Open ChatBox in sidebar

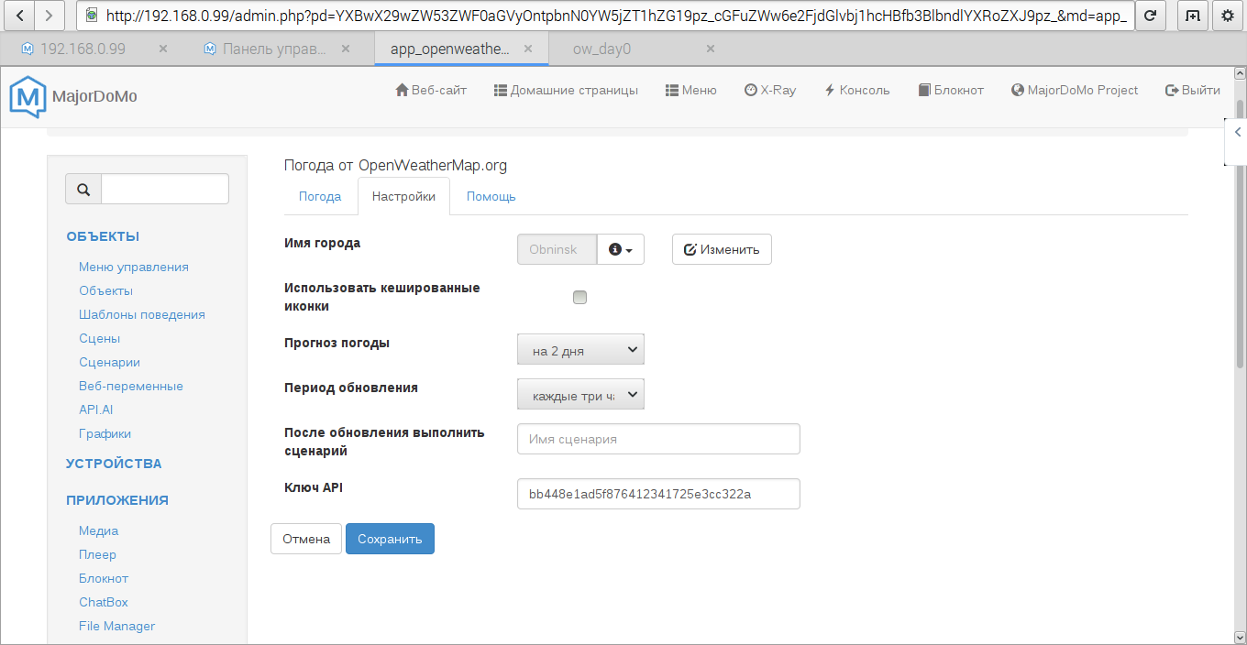[104, 602]
